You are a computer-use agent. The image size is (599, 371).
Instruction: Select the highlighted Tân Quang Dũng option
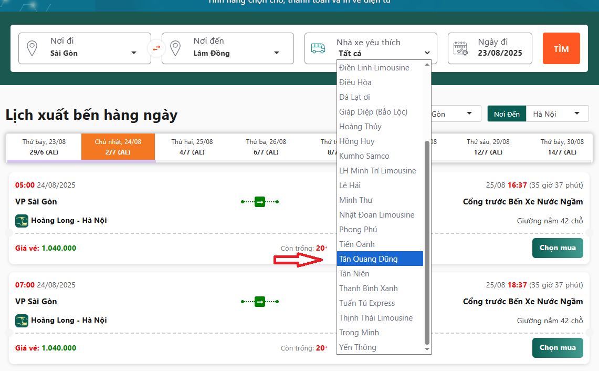[x=380, y=259]
